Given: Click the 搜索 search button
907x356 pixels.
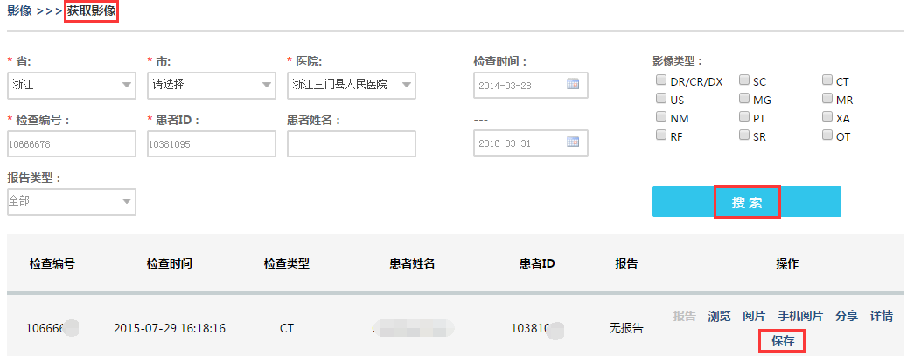Looking at the screenshot, I should [747, 202].
